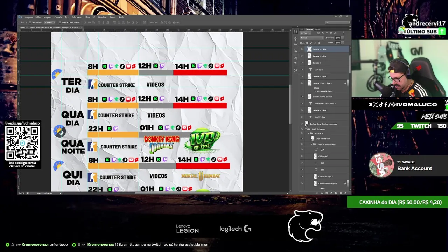This screenshot has width=448, height=252.
Task: Open the Paragraph panel icon
Action: click(295, 63)
